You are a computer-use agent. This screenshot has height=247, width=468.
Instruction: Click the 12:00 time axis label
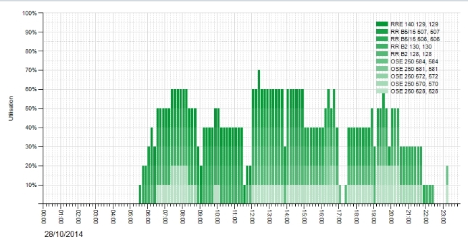pos(252,216)
